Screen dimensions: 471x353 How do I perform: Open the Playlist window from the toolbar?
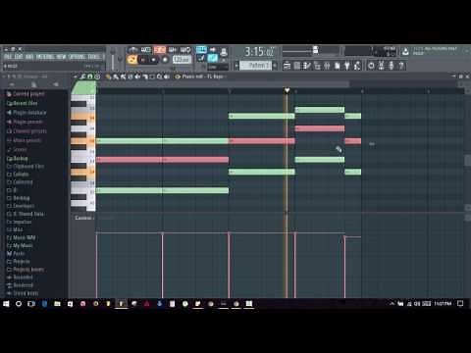[287, 66]
